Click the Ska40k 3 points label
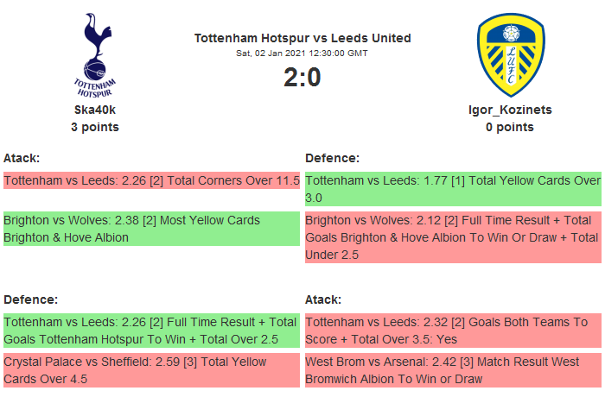This screenshot has width=605, height=397. point(95,127)
